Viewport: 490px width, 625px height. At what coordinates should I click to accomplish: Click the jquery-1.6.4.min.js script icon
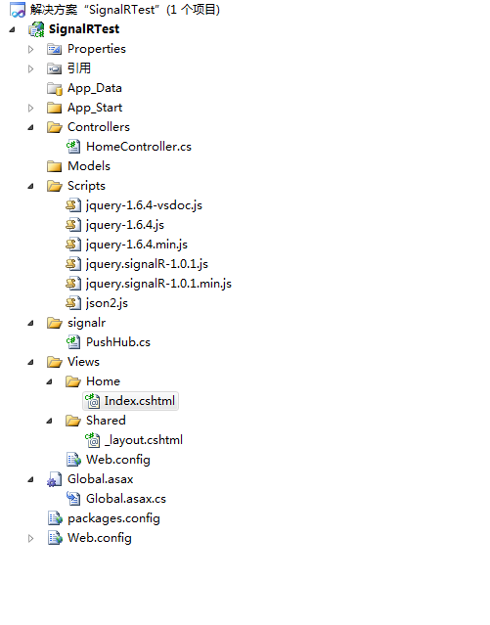(73, 245)
